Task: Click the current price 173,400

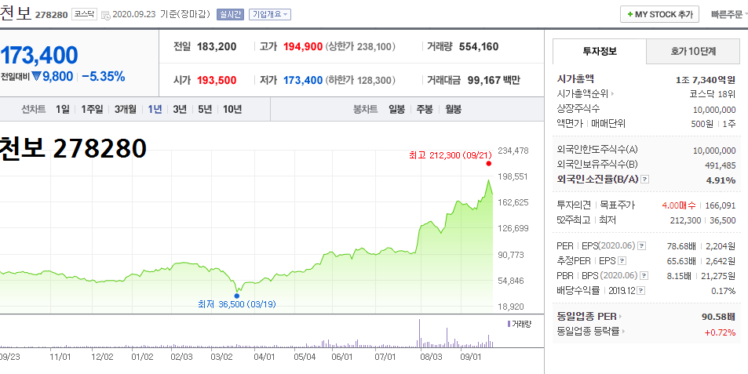Action: [39, 56]
